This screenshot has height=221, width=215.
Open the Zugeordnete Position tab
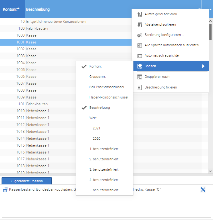coord(27,181)
